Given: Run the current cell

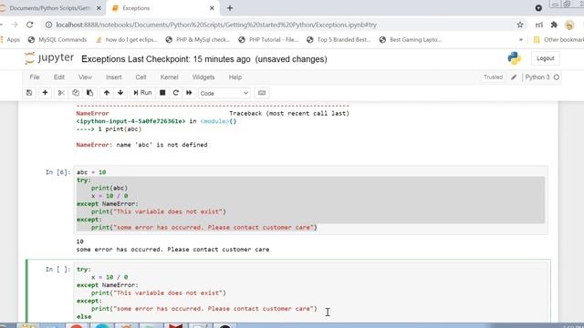Looking at the screenshot, I should pyautogui.click(x=142, y=93).
